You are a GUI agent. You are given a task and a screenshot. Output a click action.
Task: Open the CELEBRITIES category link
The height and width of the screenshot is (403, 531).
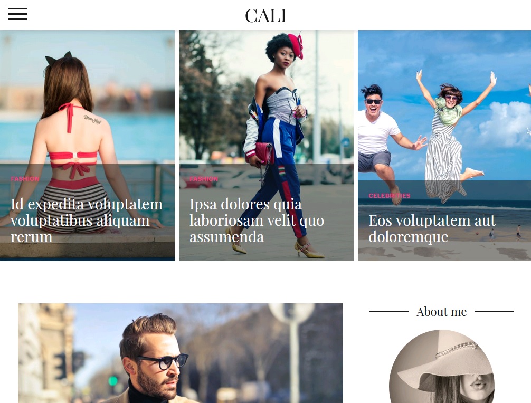click(390, 196)
